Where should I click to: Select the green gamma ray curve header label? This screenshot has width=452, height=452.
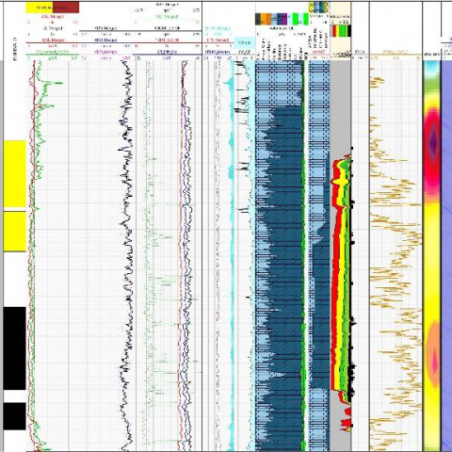point(53,52)
